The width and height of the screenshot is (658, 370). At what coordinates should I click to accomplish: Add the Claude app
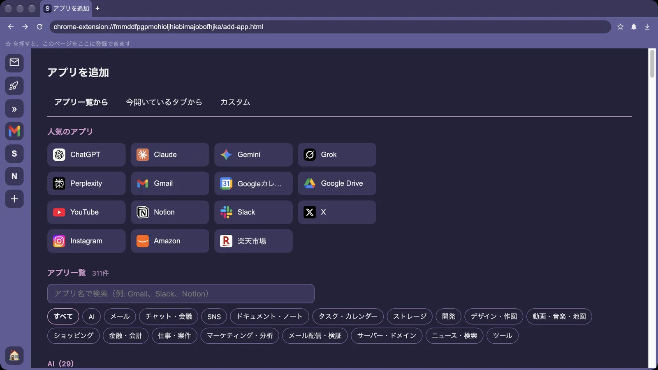(x=170, y=155)
